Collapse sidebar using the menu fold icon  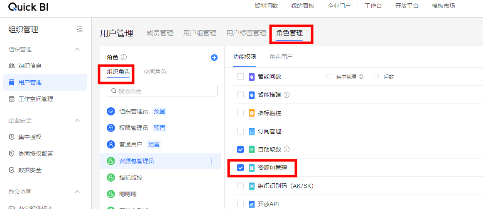click(80, 29)
